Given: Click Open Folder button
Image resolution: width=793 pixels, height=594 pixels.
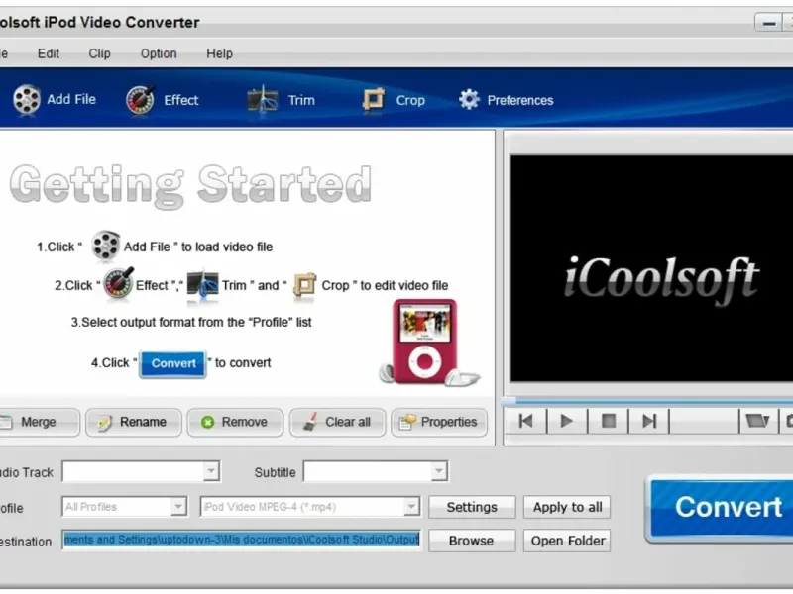Looking at the screenshot, I should pos(567,541).
